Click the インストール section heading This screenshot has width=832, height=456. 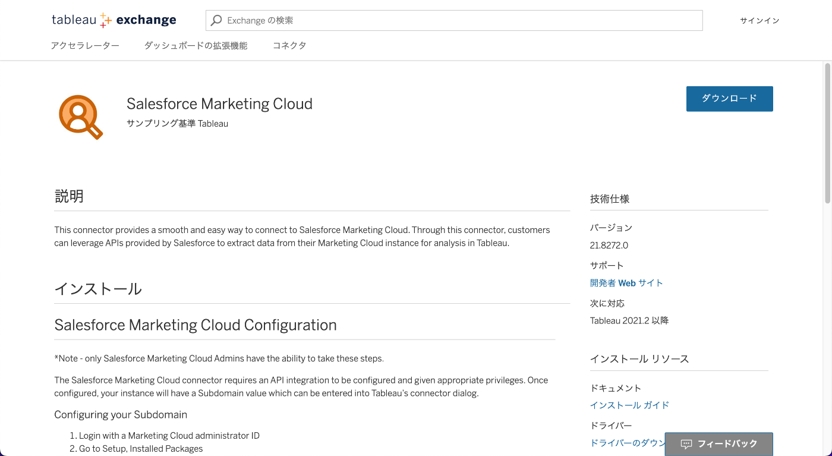tap(98, 289)
